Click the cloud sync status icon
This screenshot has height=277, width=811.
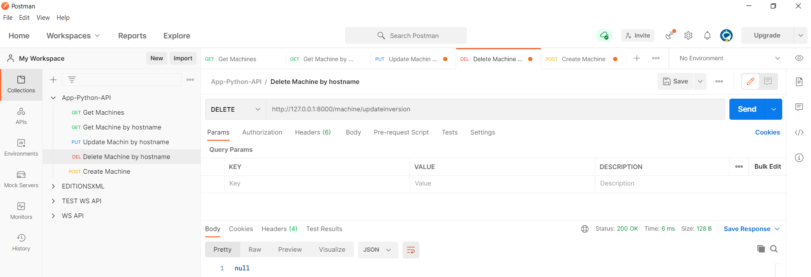coord(604,35)
